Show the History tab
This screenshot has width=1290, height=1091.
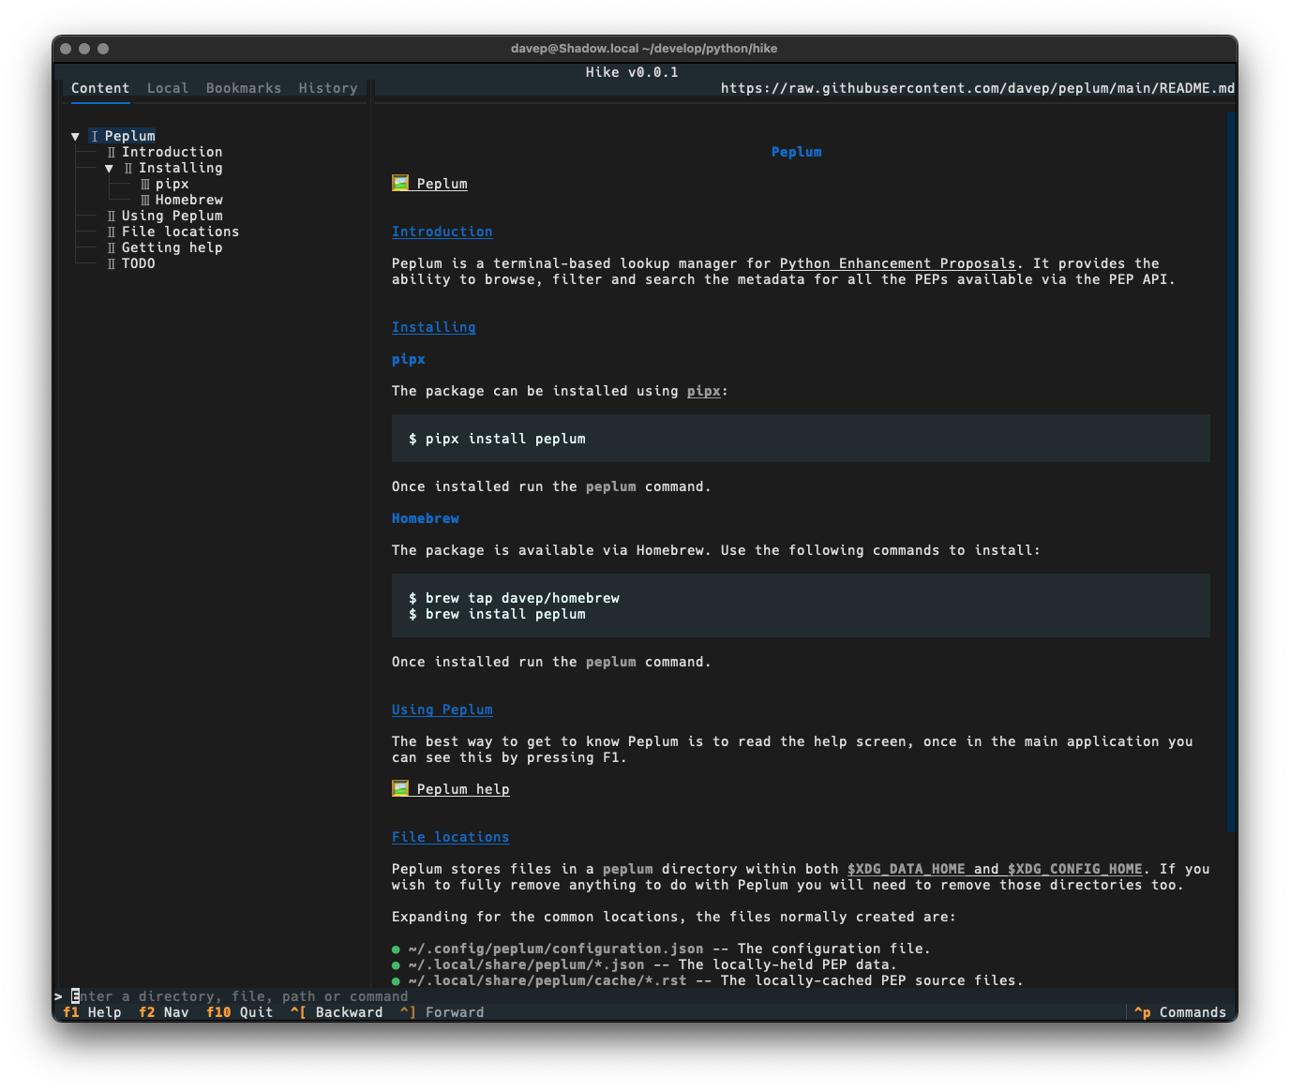tap(328, 88)
